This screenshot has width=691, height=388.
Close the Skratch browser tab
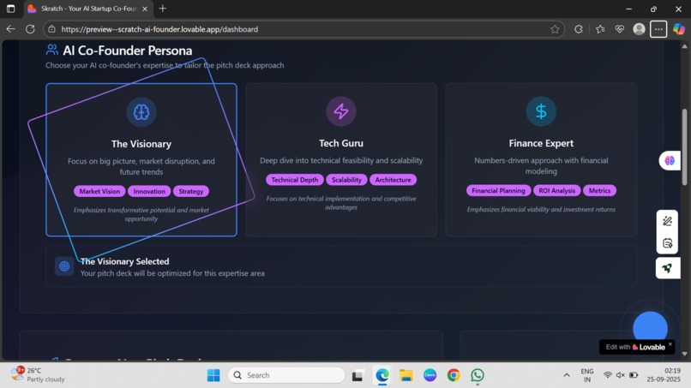(145, 9)
